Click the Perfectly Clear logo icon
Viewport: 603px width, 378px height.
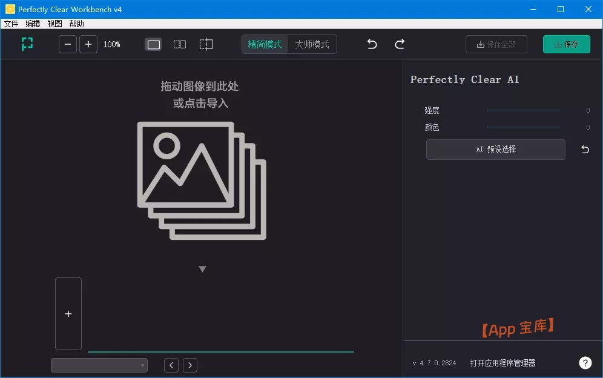27,44
